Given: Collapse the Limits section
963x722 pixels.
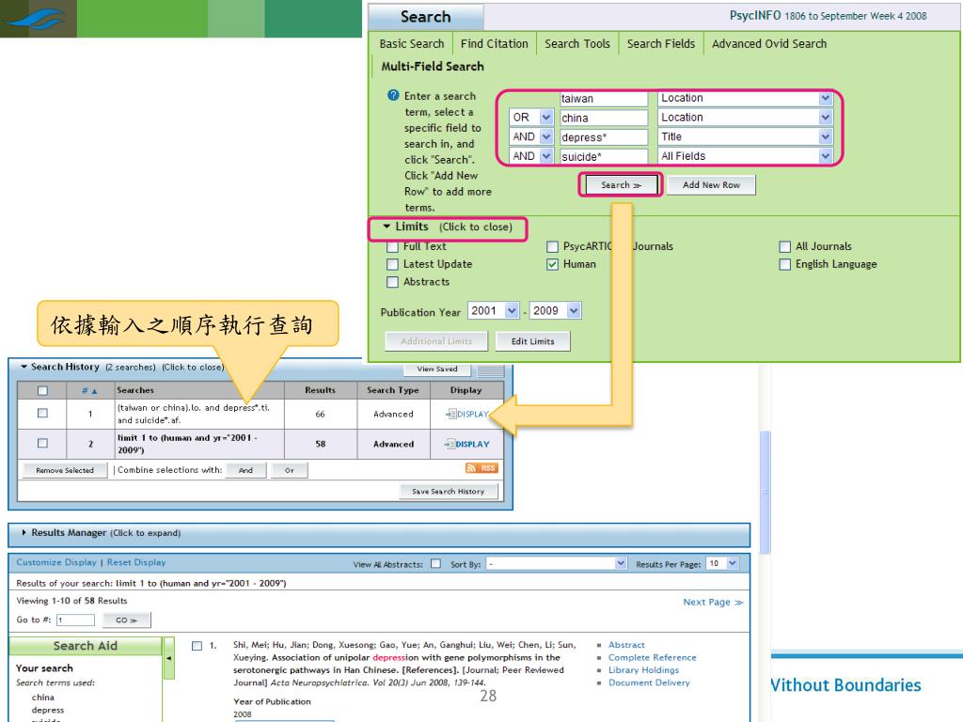Looking at the screenshot, I should click(x=448, y=228).
